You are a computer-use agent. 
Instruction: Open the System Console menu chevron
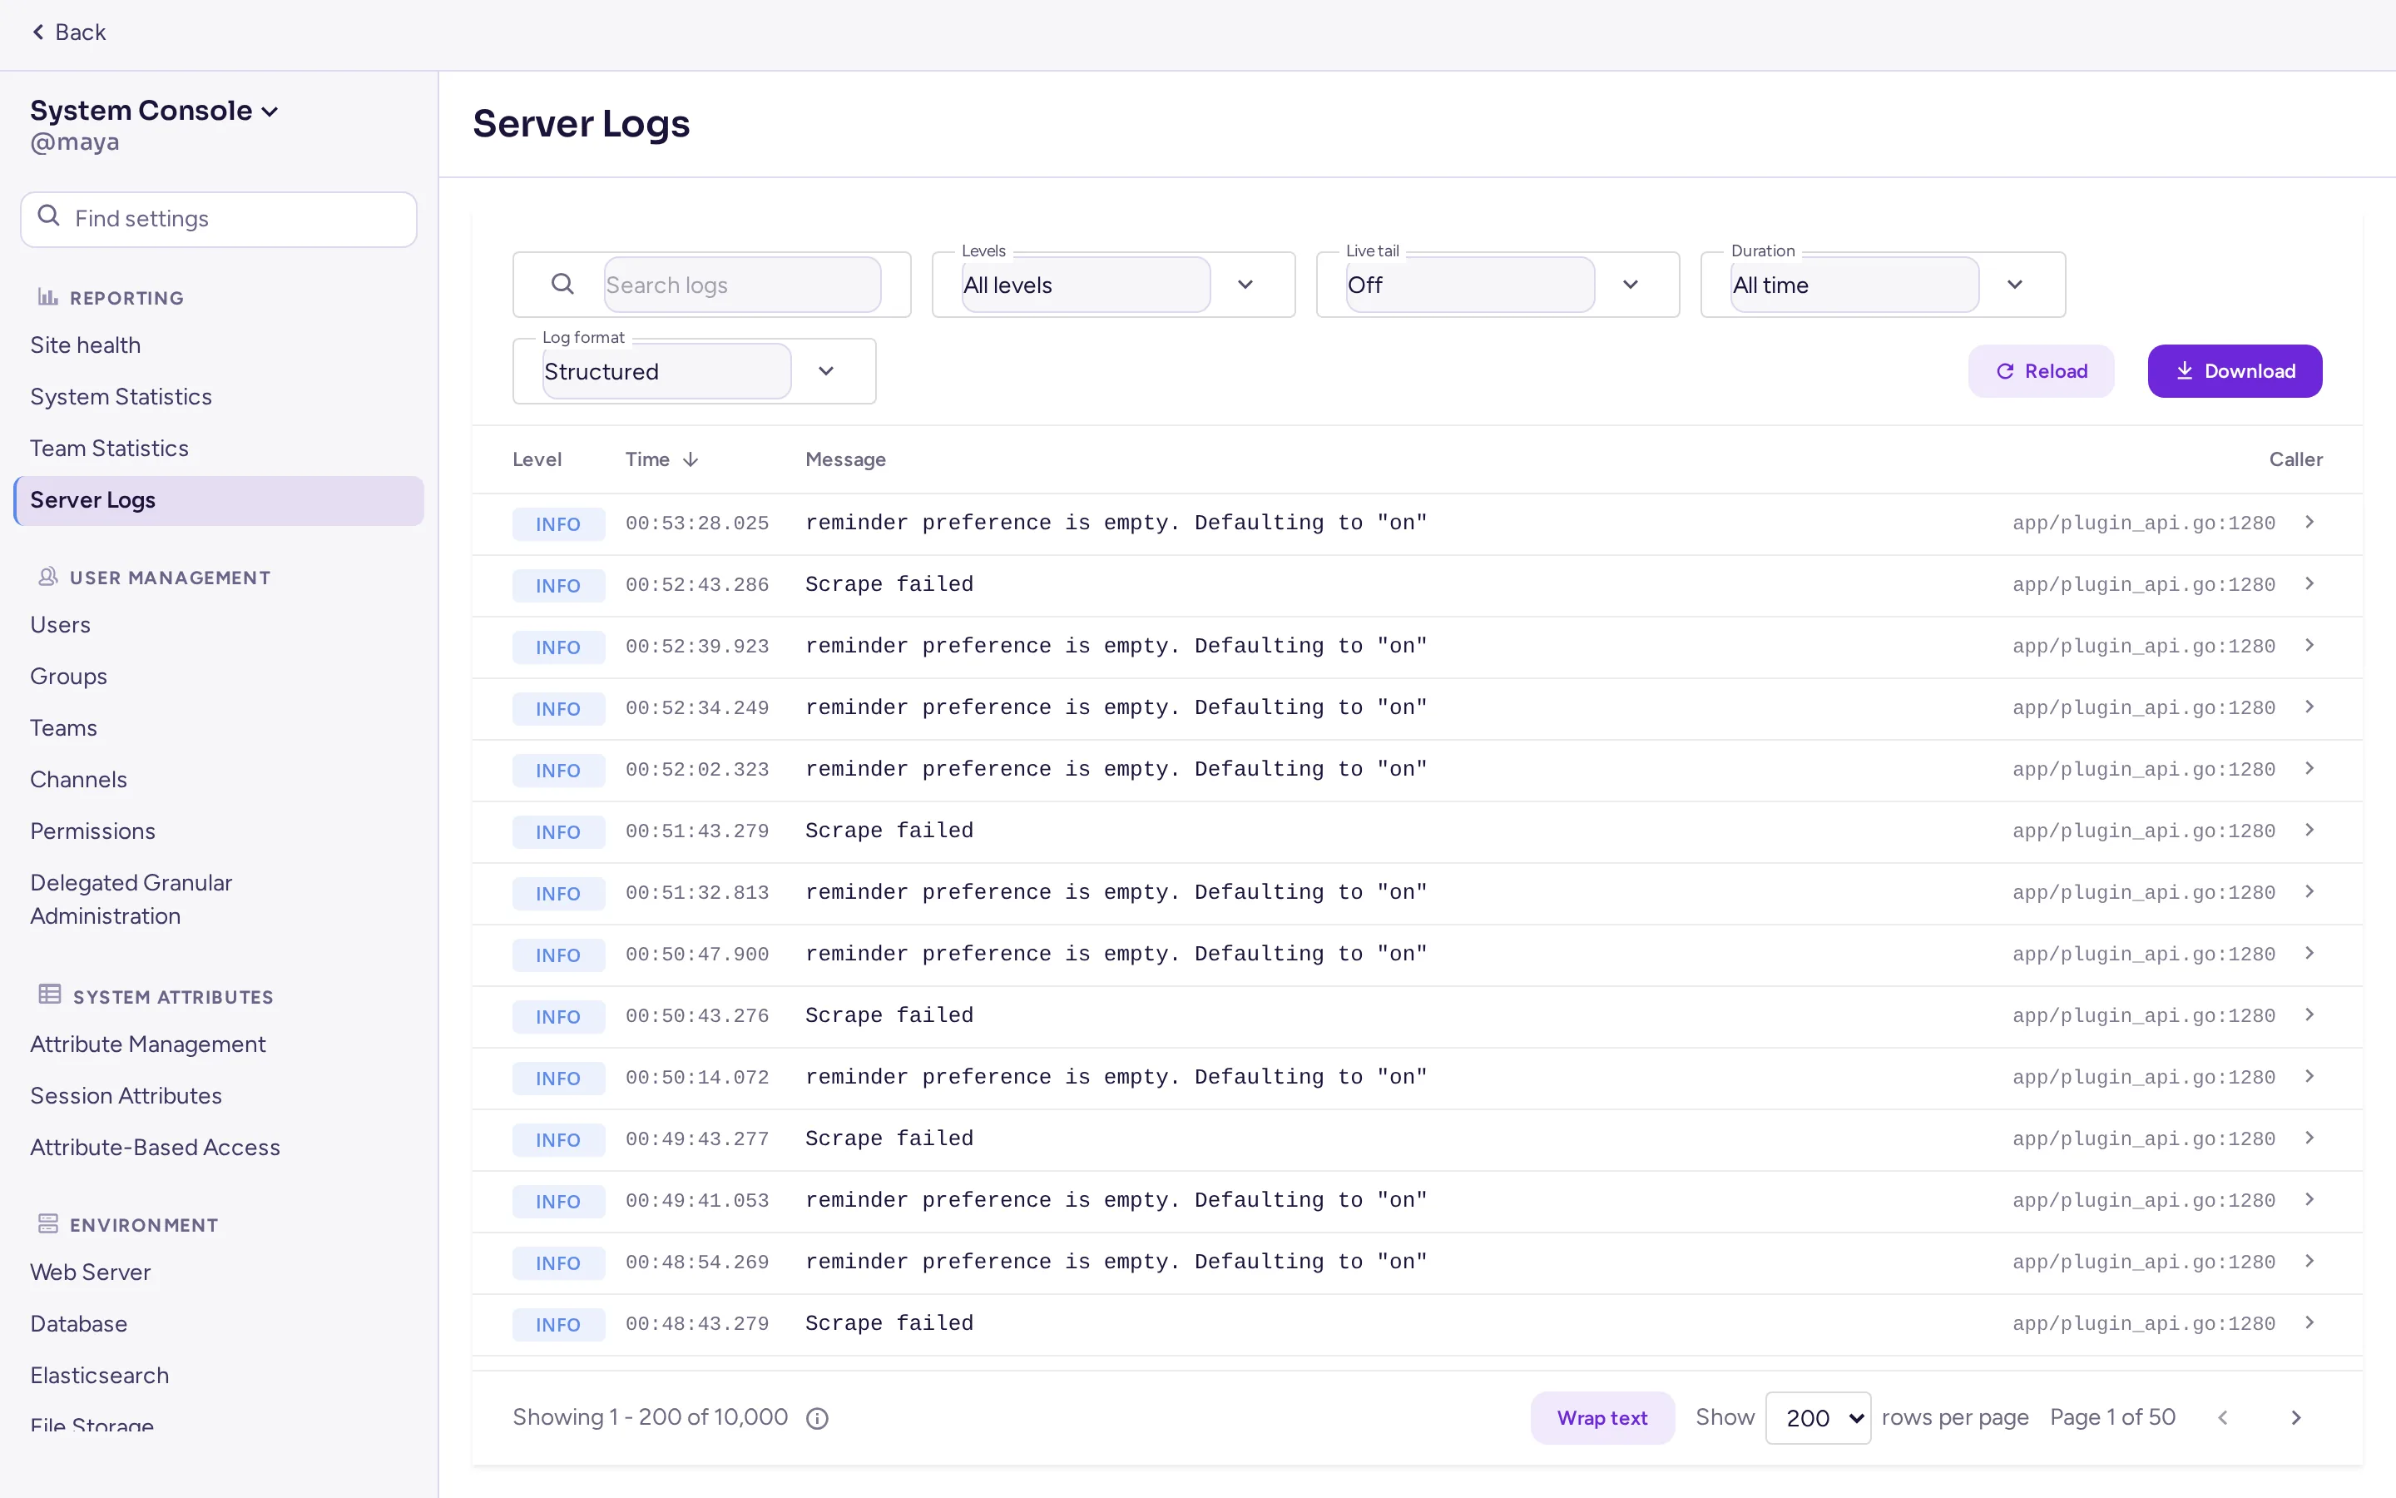coord(270,112)
